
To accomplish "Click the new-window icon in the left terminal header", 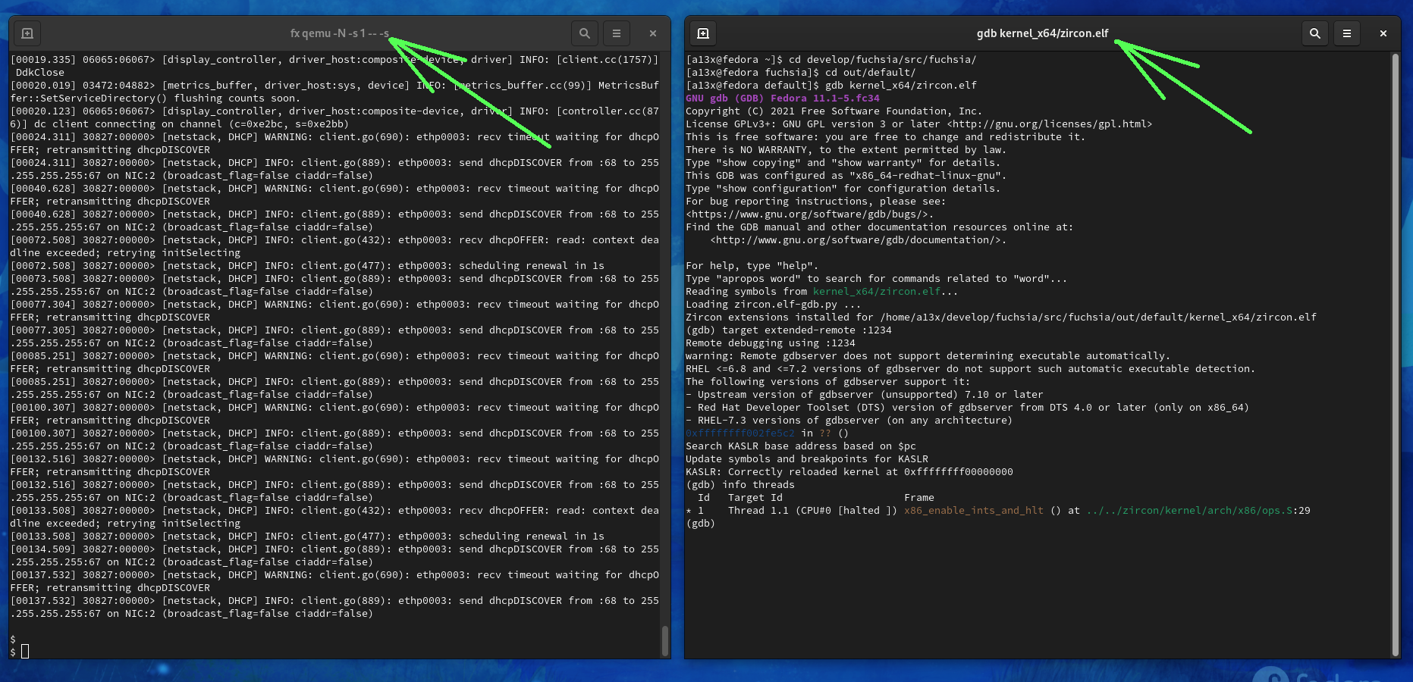I will 27,33.
